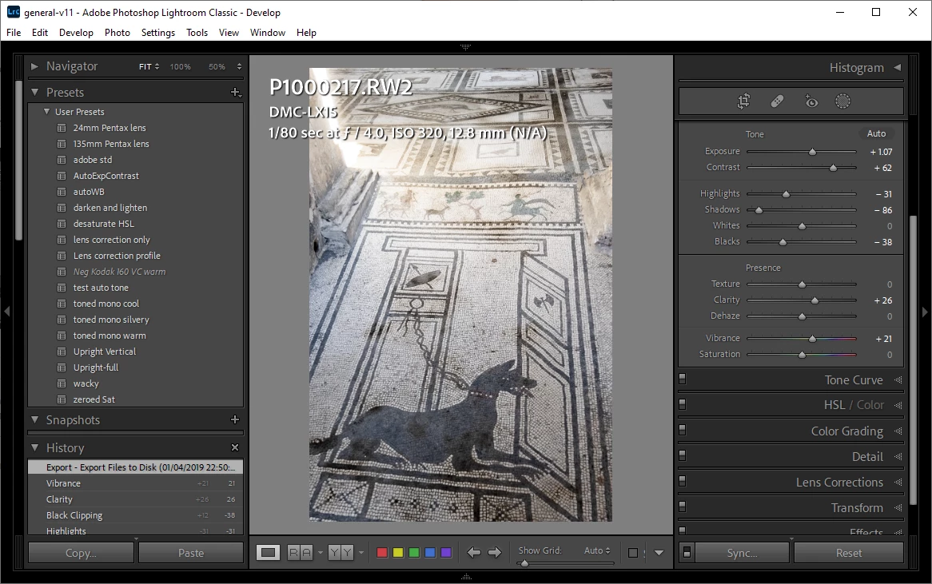The height and width of the screenshot is (584, 932).
Task: Open the File menu
Action: coord(14,33)
